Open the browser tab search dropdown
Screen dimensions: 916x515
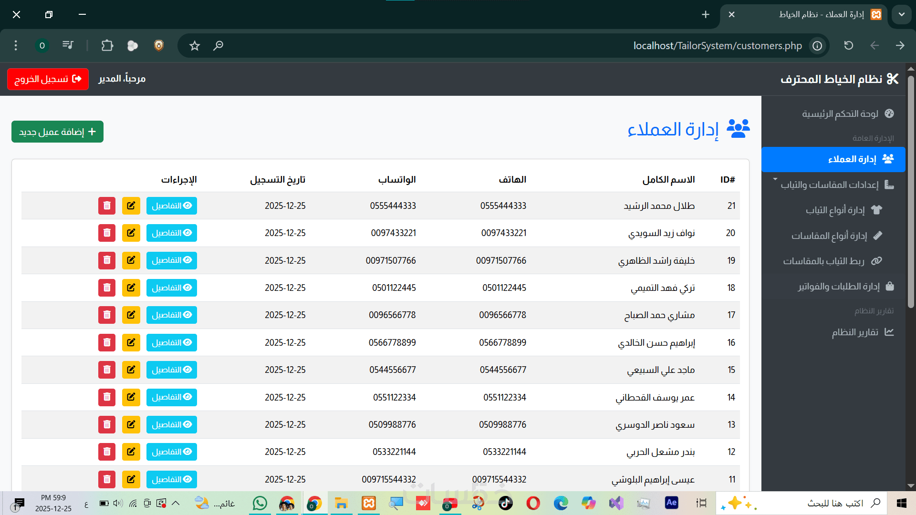tap(901, 14)
